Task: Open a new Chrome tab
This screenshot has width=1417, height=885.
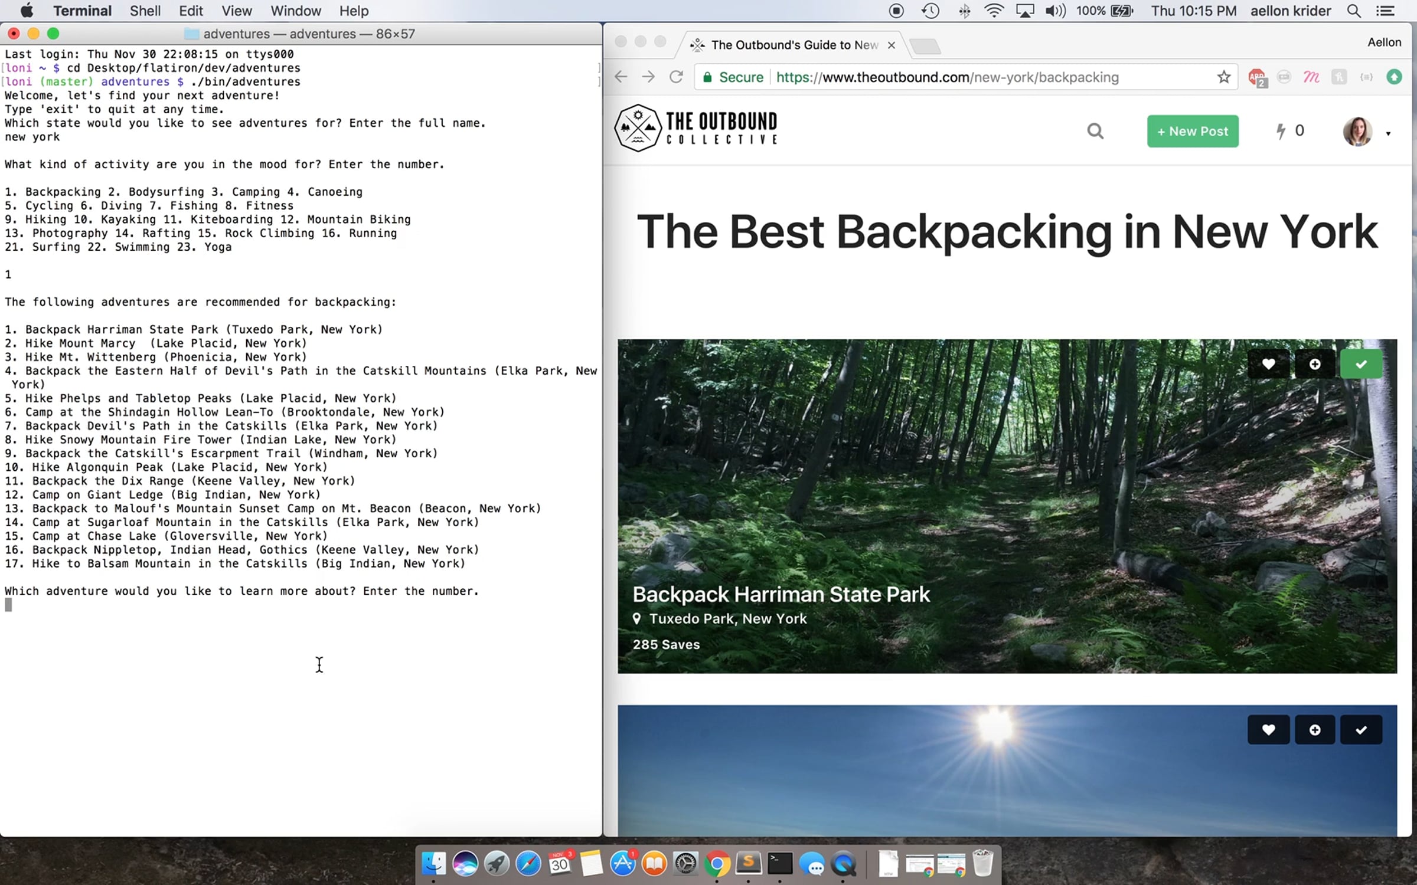Action: pos(925,46)
